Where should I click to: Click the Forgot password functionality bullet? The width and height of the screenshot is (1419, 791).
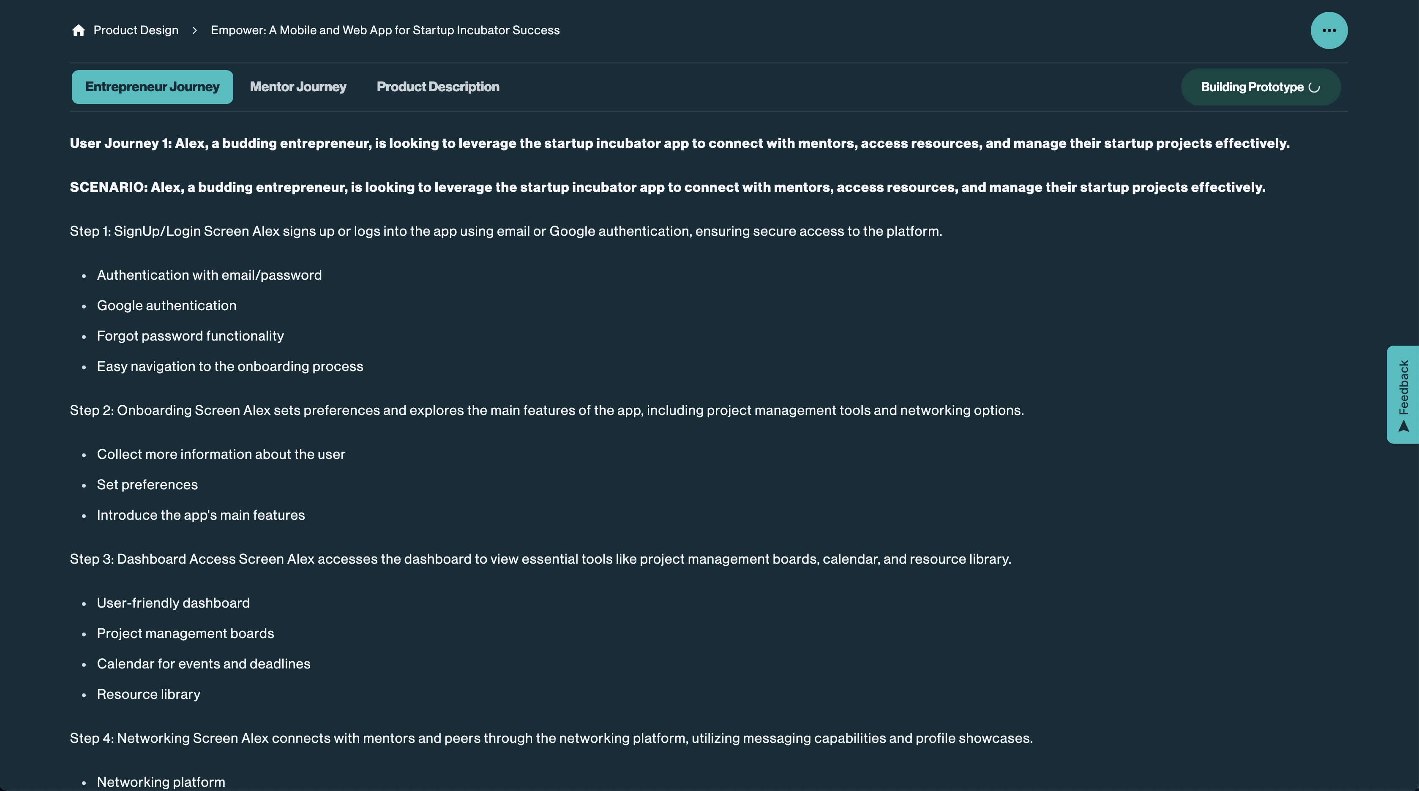click(x=190, y=336)
